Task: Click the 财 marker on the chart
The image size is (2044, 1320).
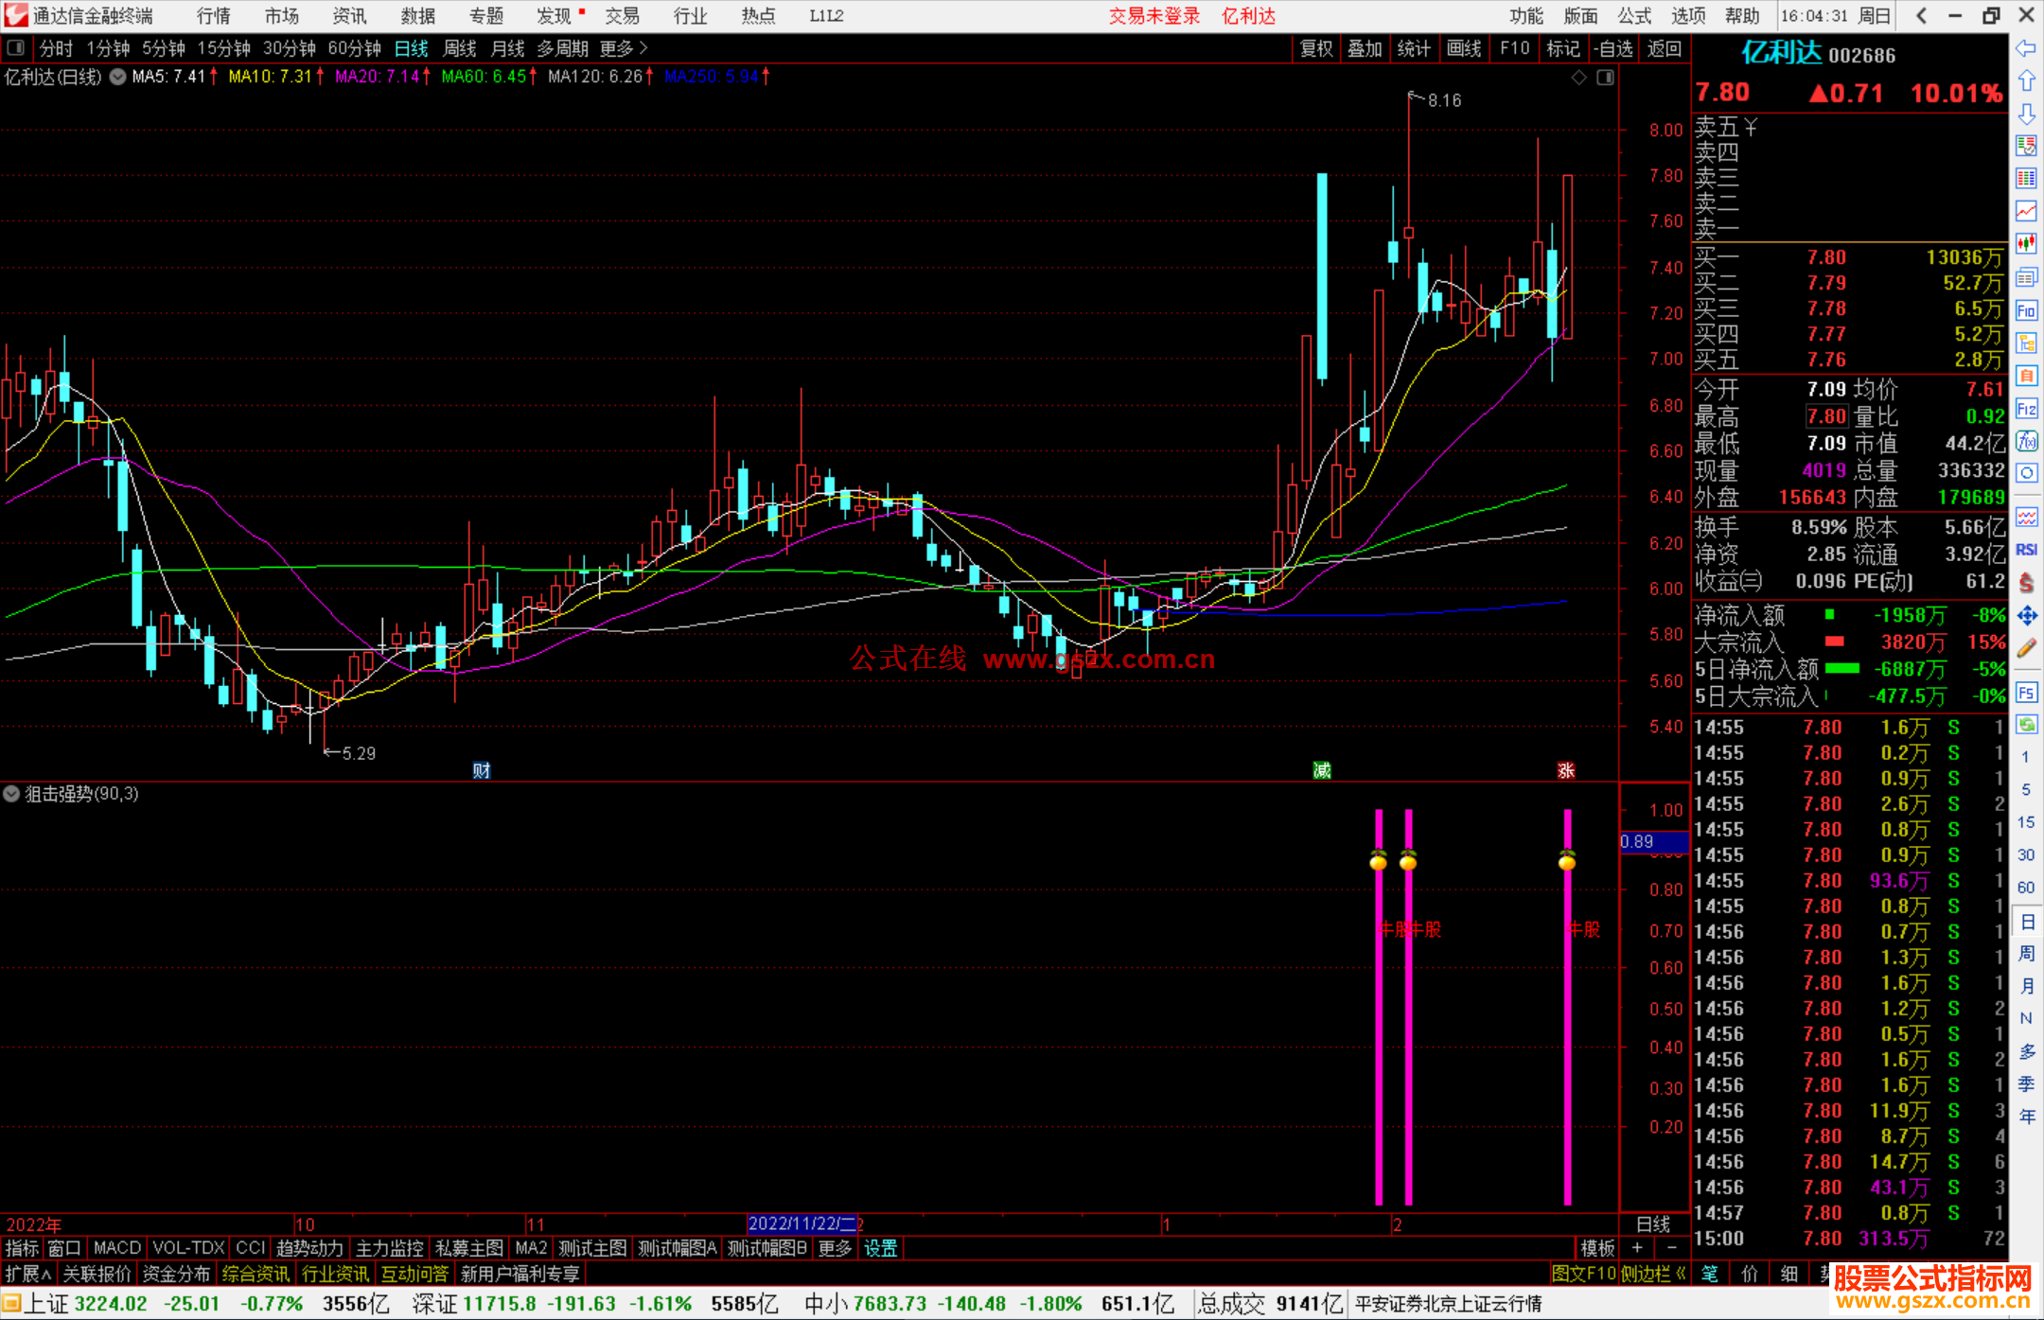Action: (481, 770)
